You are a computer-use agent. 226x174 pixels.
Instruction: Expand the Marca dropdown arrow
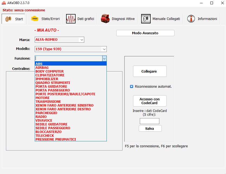82,40
